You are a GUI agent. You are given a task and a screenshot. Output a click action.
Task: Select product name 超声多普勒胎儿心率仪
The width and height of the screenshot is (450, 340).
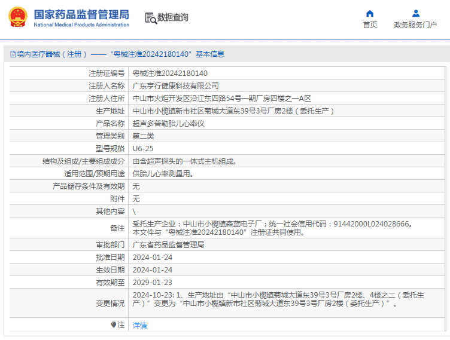coord(169,124)
